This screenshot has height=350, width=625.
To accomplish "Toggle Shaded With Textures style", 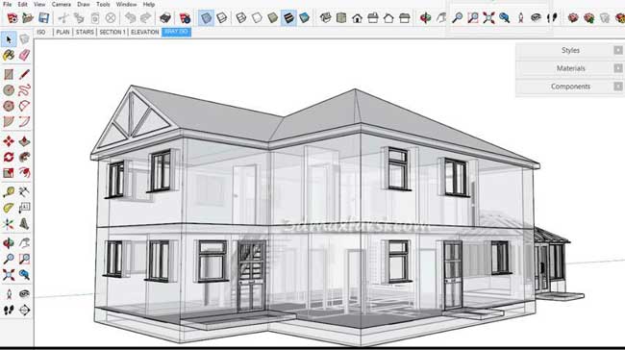I will [288, 18].
